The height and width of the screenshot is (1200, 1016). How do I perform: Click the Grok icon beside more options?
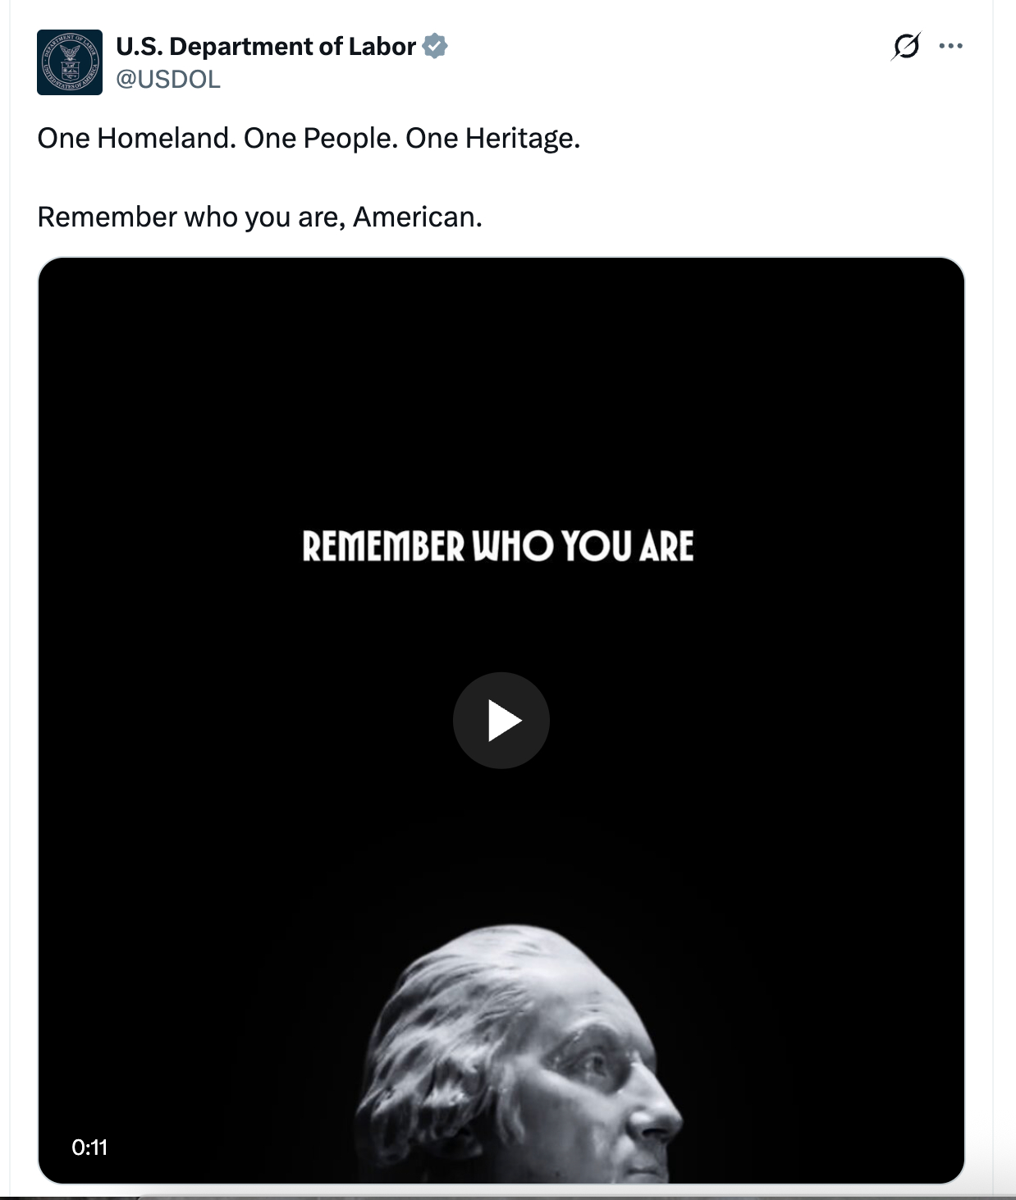[906, 46]
